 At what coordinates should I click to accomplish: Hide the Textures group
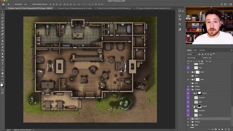(188, 122)
